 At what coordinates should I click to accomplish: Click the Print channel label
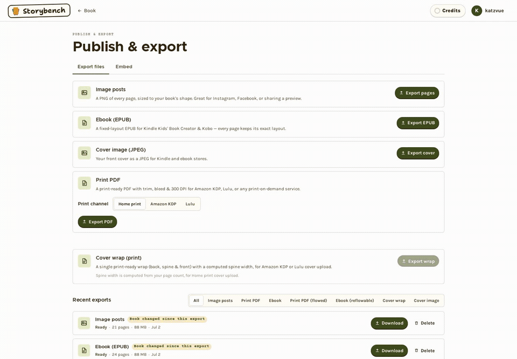[x=93, y=204]
